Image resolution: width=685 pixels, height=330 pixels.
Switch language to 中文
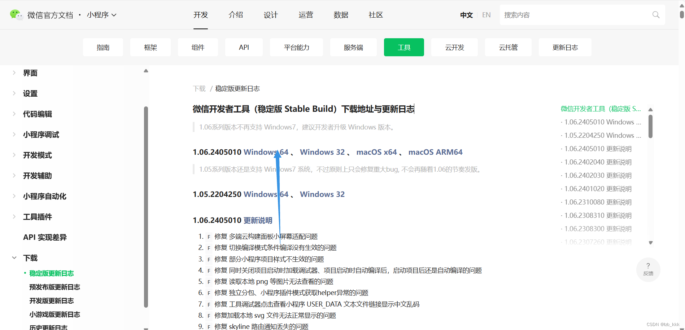tap(466, 15)
